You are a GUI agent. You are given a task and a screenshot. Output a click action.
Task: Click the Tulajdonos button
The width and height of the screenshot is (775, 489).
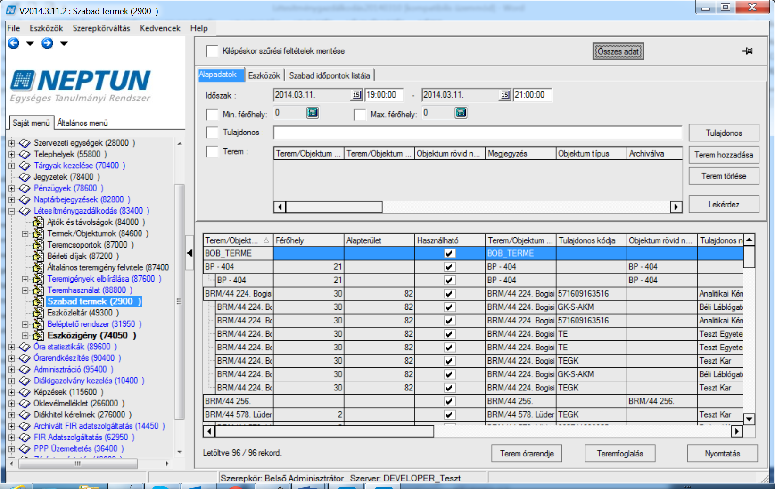point(724,133)
